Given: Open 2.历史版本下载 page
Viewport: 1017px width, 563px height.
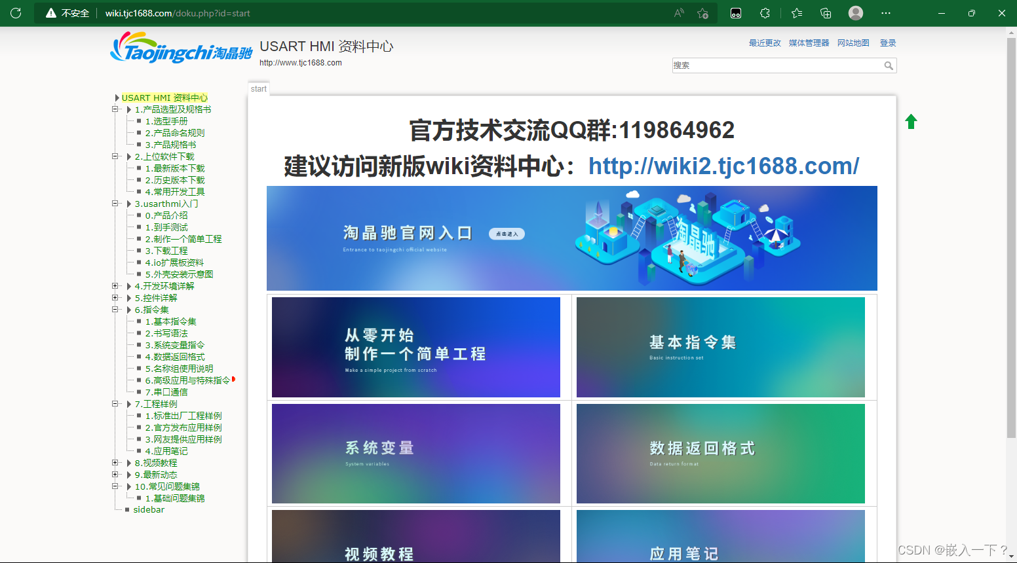Looking at the screenshot, I should [175, 180].
